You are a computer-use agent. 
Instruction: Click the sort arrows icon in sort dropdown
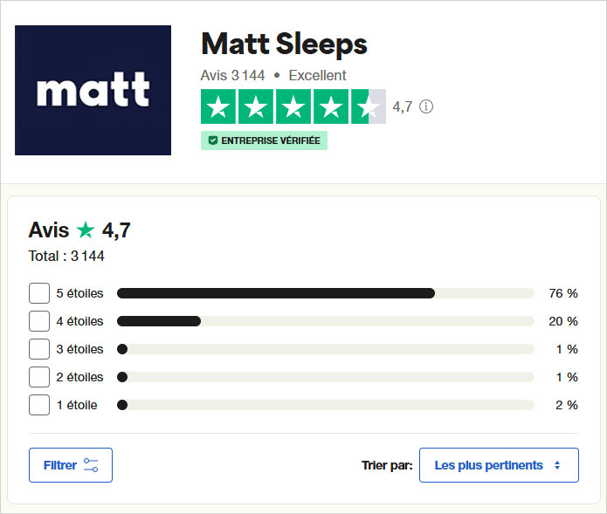pos(557,466)
